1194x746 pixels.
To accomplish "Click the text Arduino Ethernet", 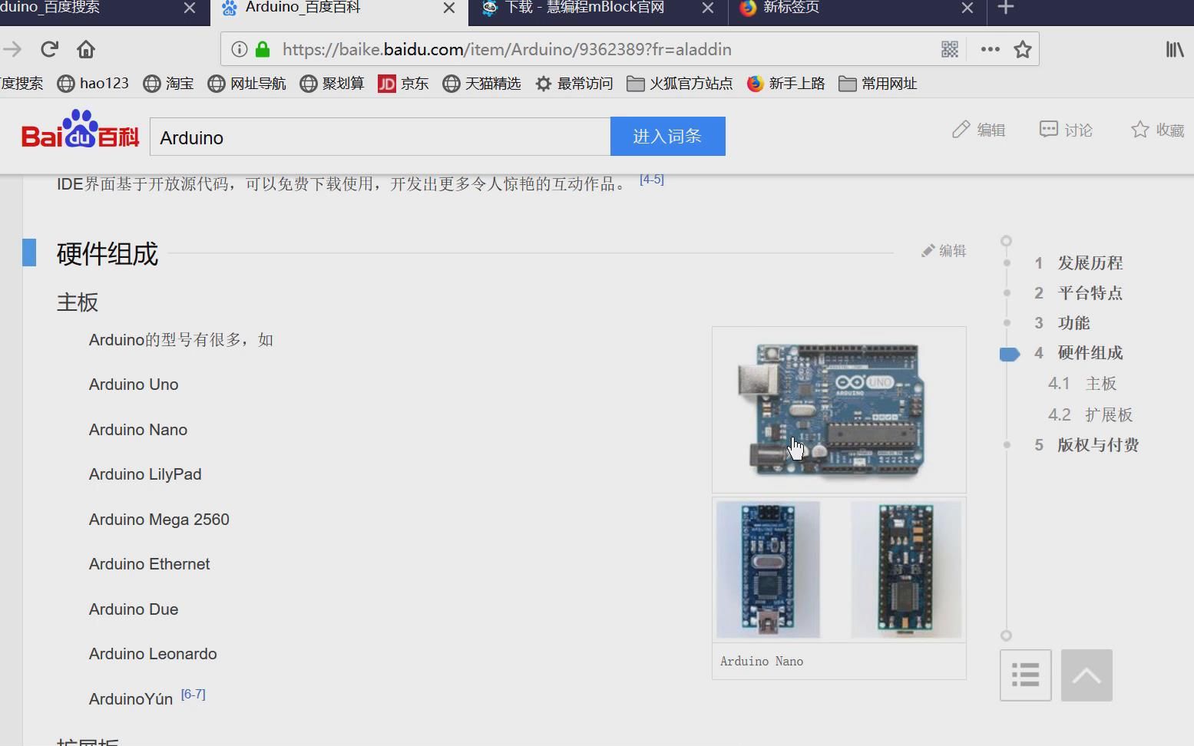I will click(x=149, y=564).
